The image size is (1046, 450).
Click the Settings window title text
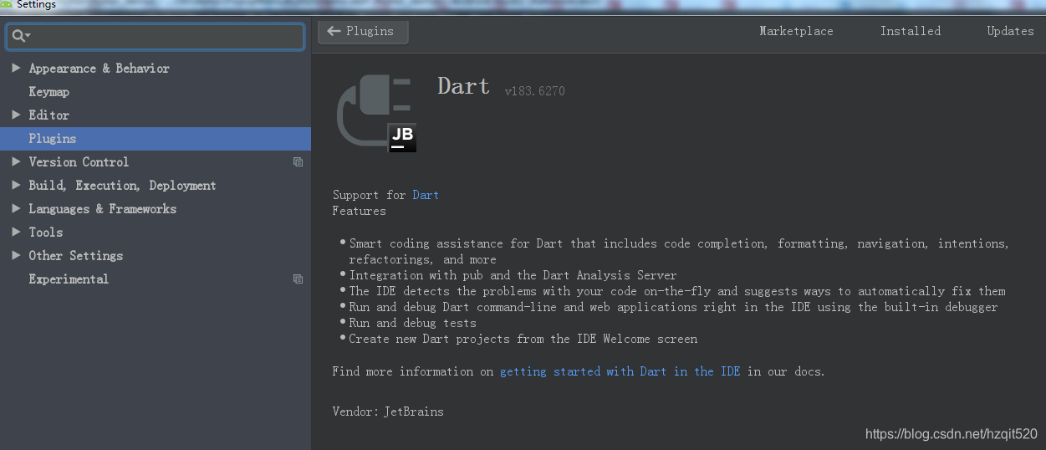pos(36,4)
